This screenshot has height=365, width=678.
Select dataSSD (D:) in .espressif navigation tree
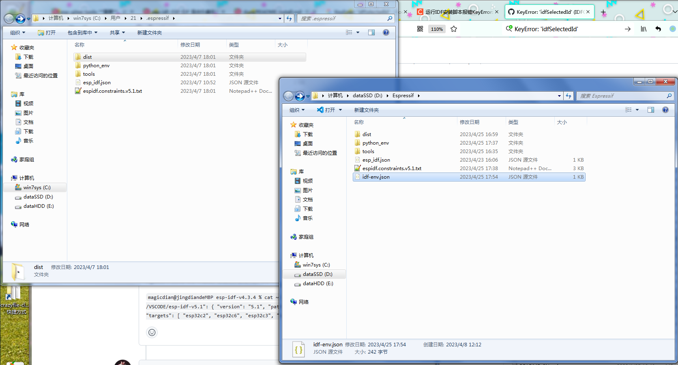(38, 197)
